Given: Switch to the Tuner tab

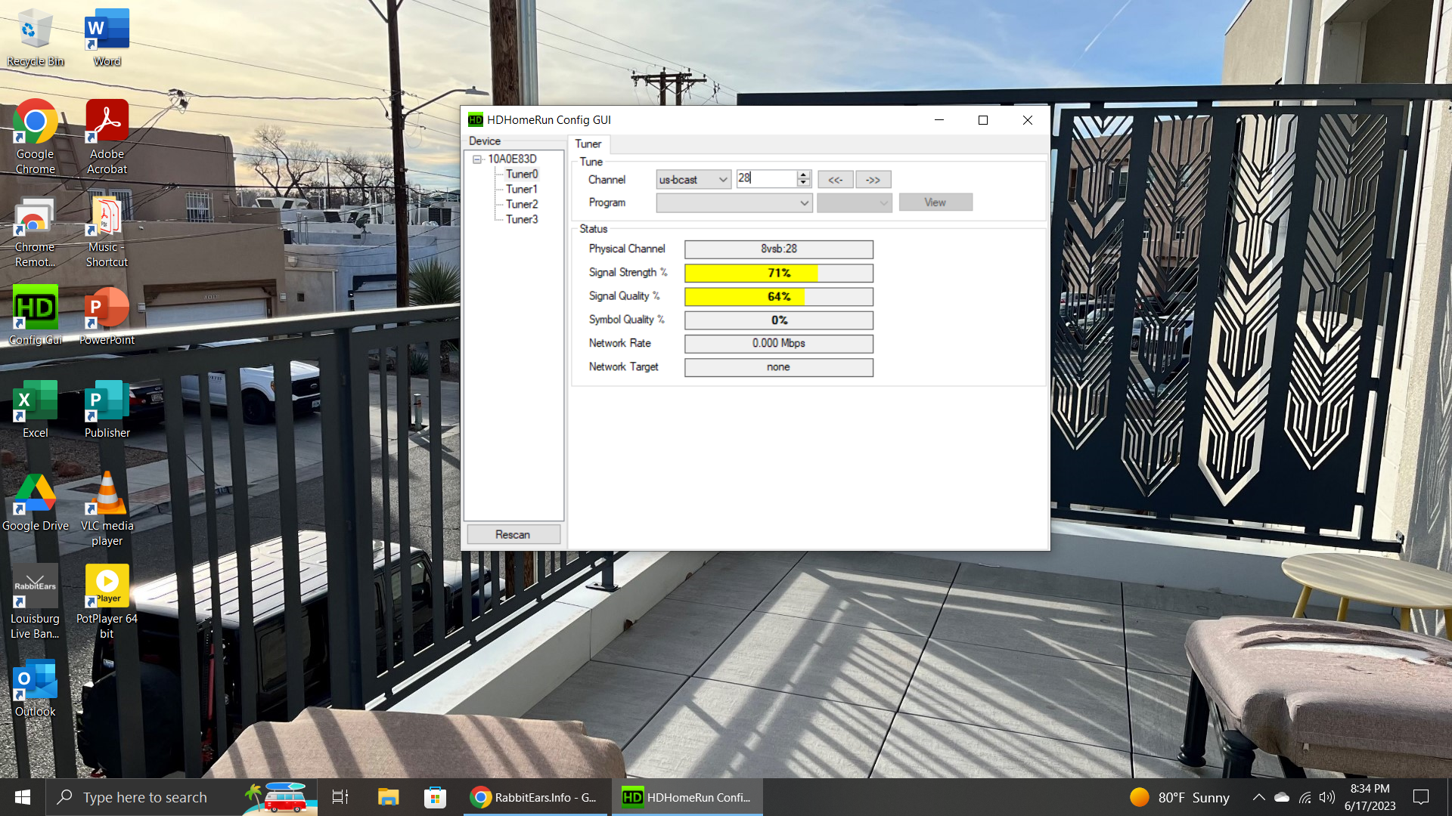Looking at the screenshot, I should 588,144.
